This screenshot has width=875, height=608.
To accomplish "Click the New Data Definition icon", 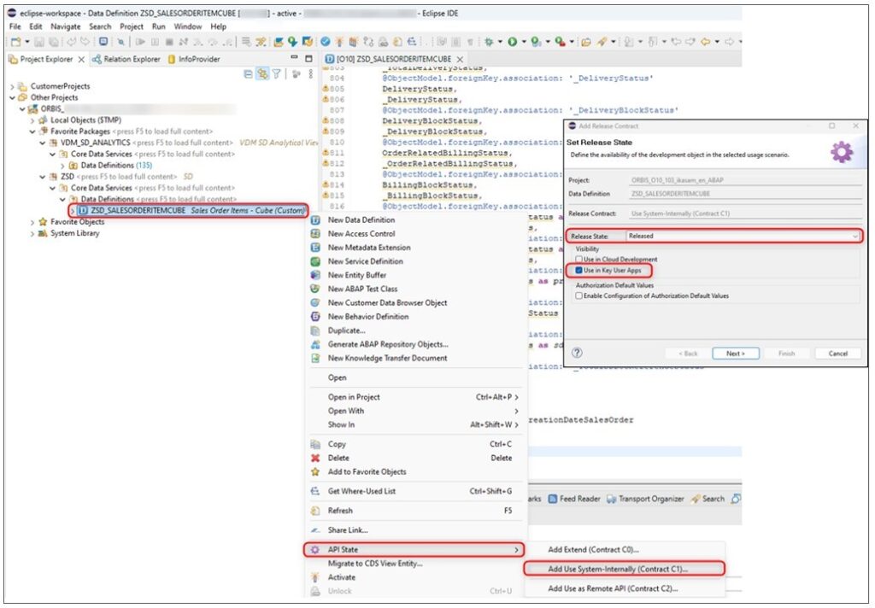I will 315,219.
